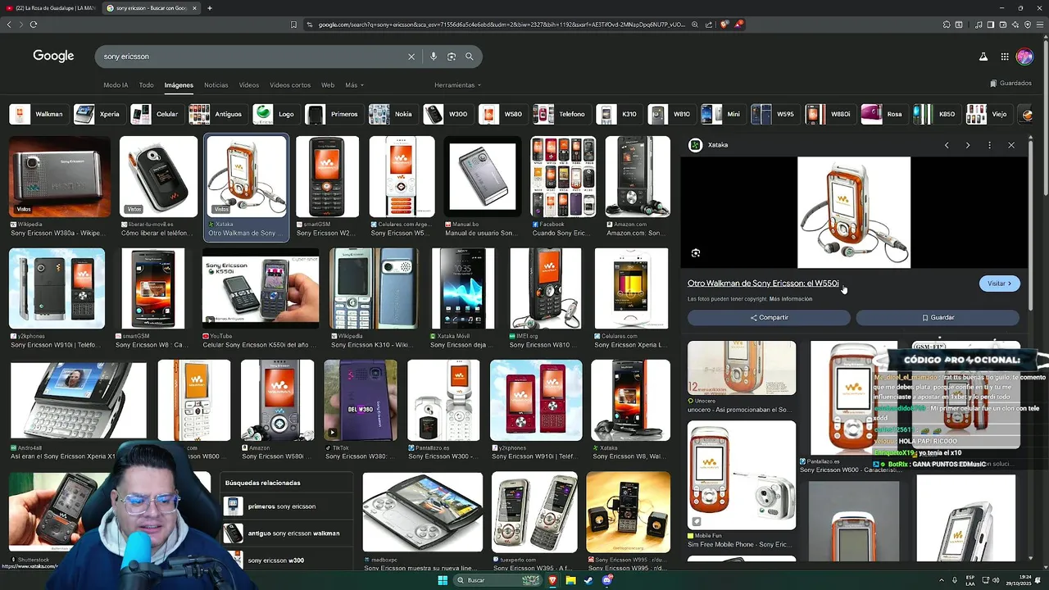This screenshot has height=590, width=1049.
Task: Switch to Videos cortos tab
Action: 290,85
